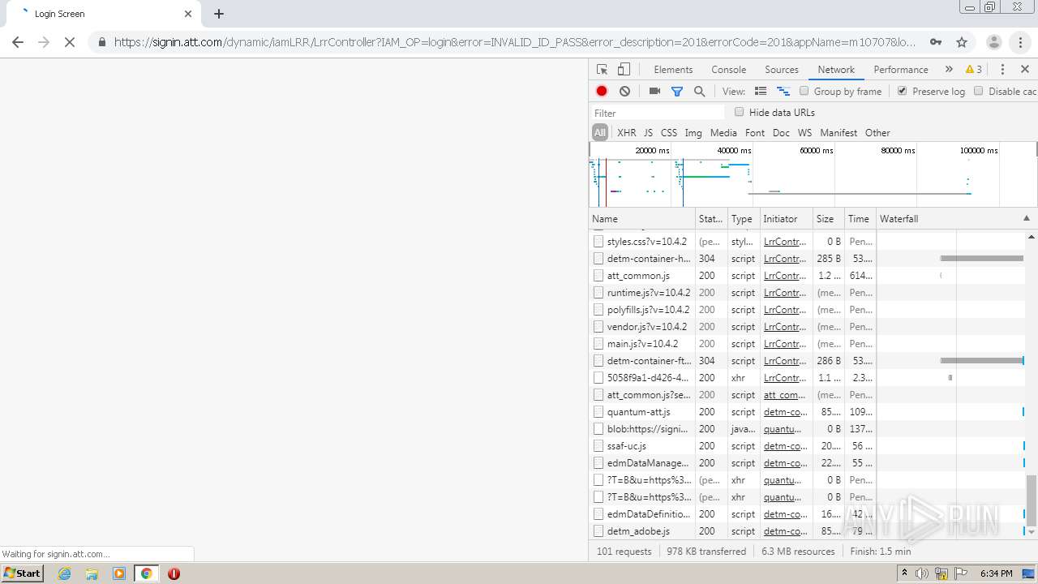Show All request types
The width and height of the screenshot is (1038, 584).
[600, 133]
